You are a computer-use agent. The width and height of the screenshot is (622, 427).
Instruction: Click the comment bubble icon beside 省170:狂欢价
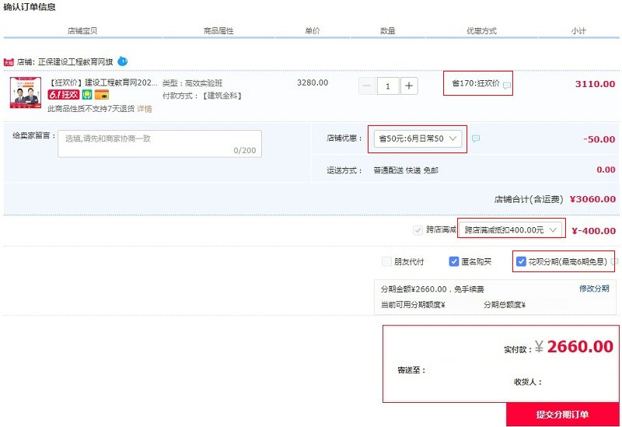coord(507,86)
